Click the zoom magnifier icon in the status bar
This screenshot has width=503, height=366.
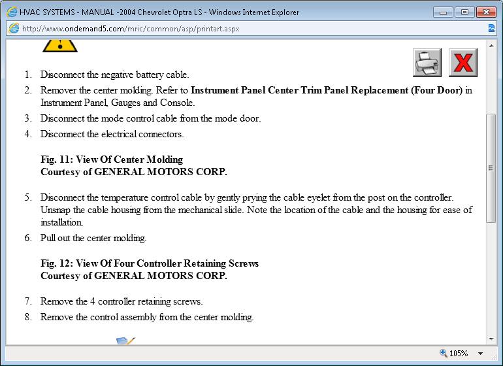[444, 353]
